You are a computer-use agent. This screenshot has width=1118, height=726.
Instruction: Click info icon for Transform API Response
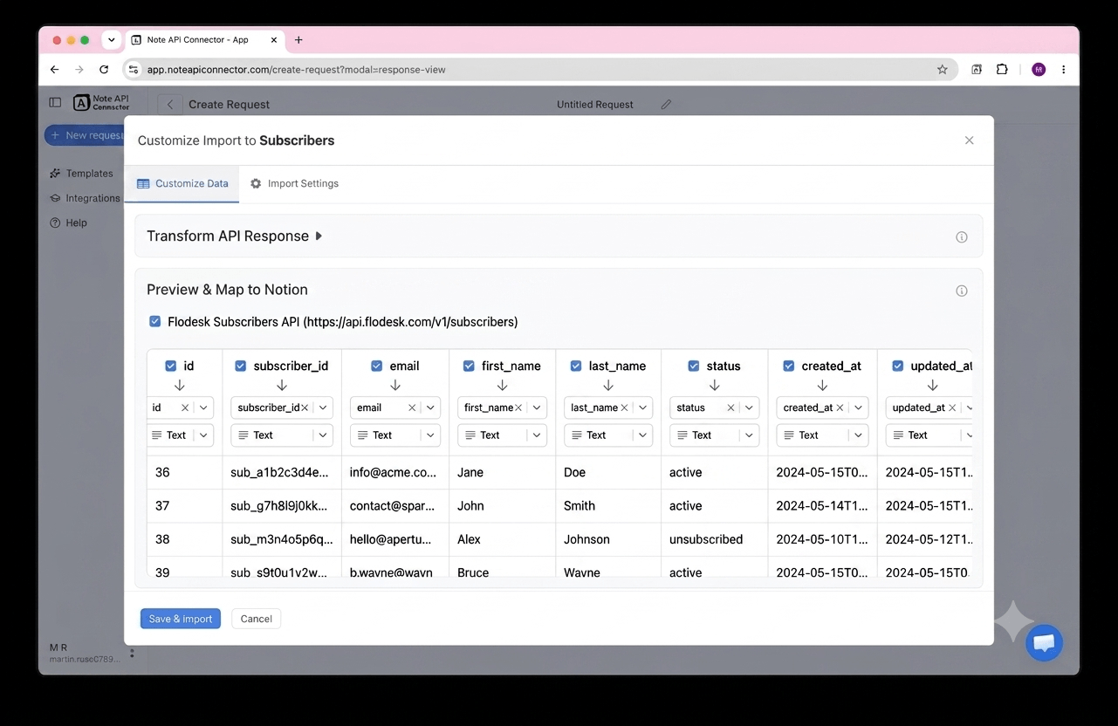pyautogui.click(x=962, y=237)
